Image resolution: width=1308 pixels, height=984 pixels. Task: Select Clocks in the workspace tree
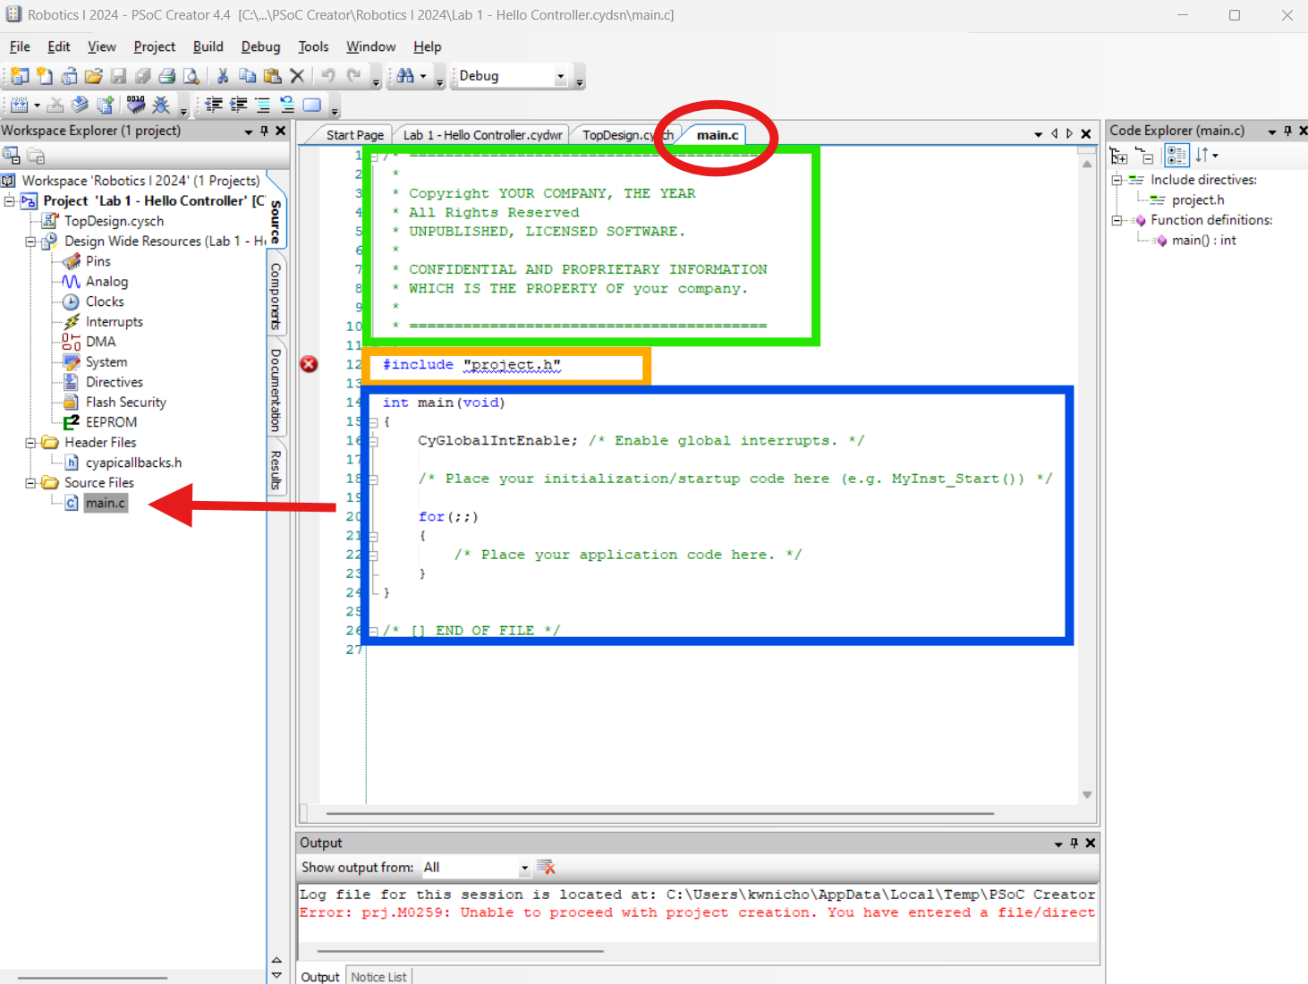click(x=105, y=301)
